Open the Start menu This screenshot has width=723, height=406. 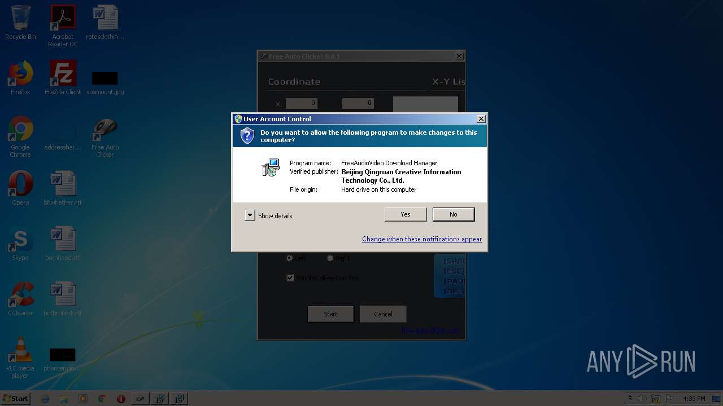coord(16,398)
